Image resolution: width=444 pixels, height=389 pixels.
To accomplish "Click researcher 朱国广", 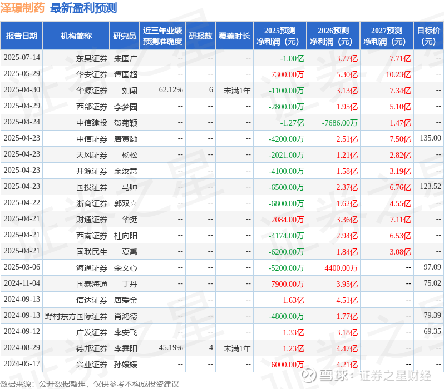I will 125,58.
